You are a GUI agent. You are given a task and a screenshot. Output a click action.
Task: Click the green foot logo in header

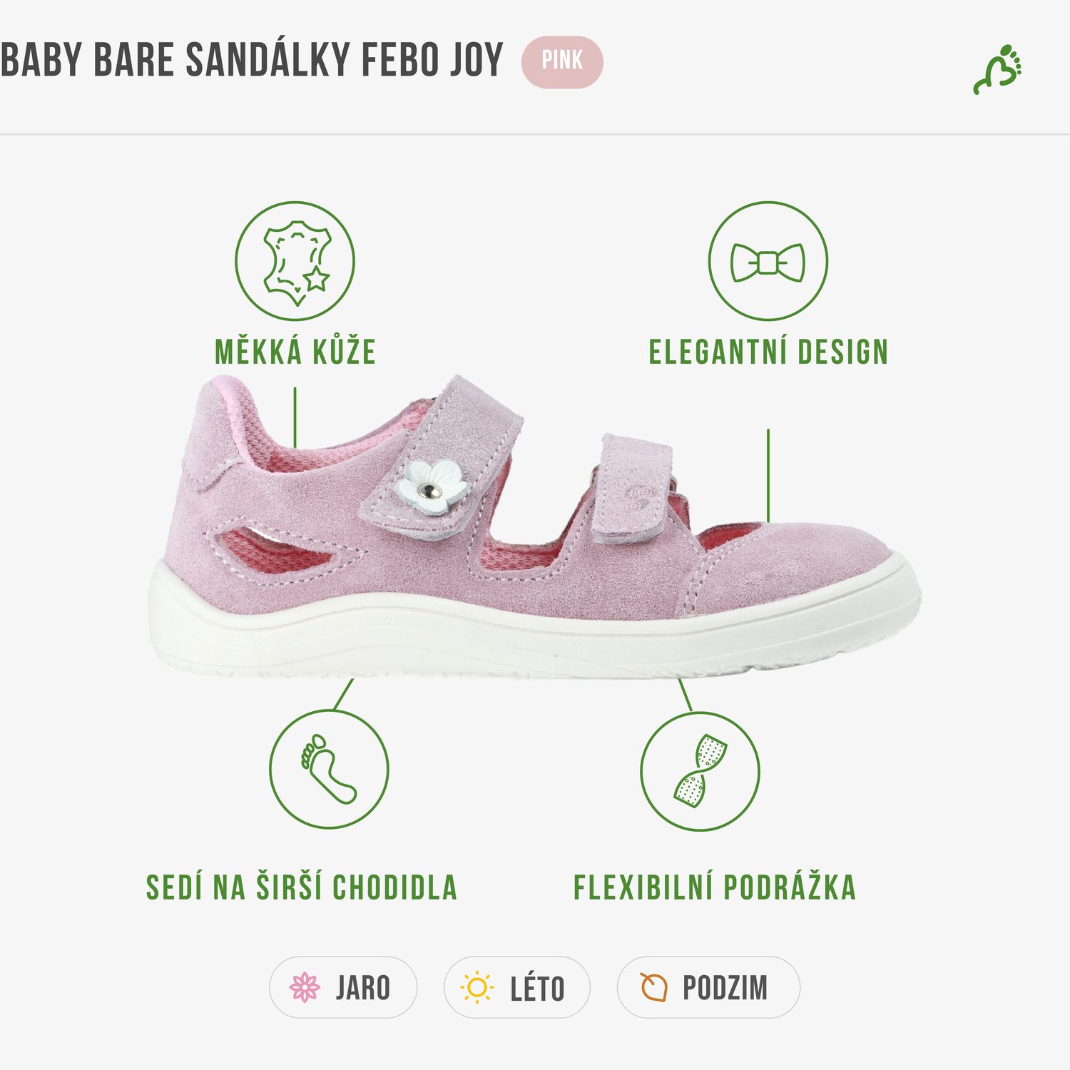pyautogui.click(x=998, y=69)
